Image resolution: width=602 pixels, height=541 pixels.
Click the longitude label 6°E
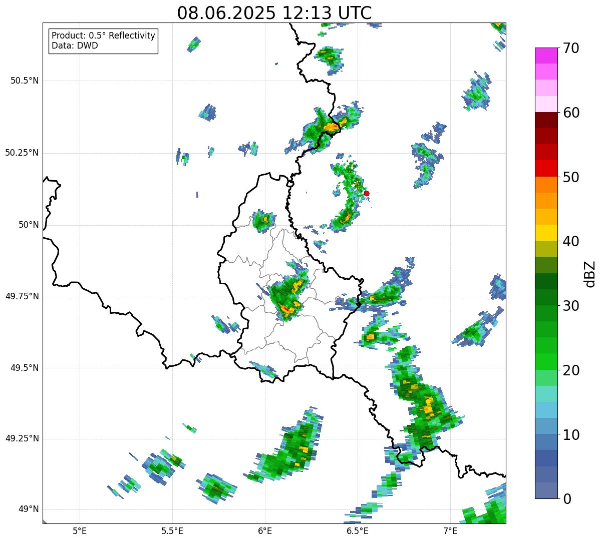265,530
